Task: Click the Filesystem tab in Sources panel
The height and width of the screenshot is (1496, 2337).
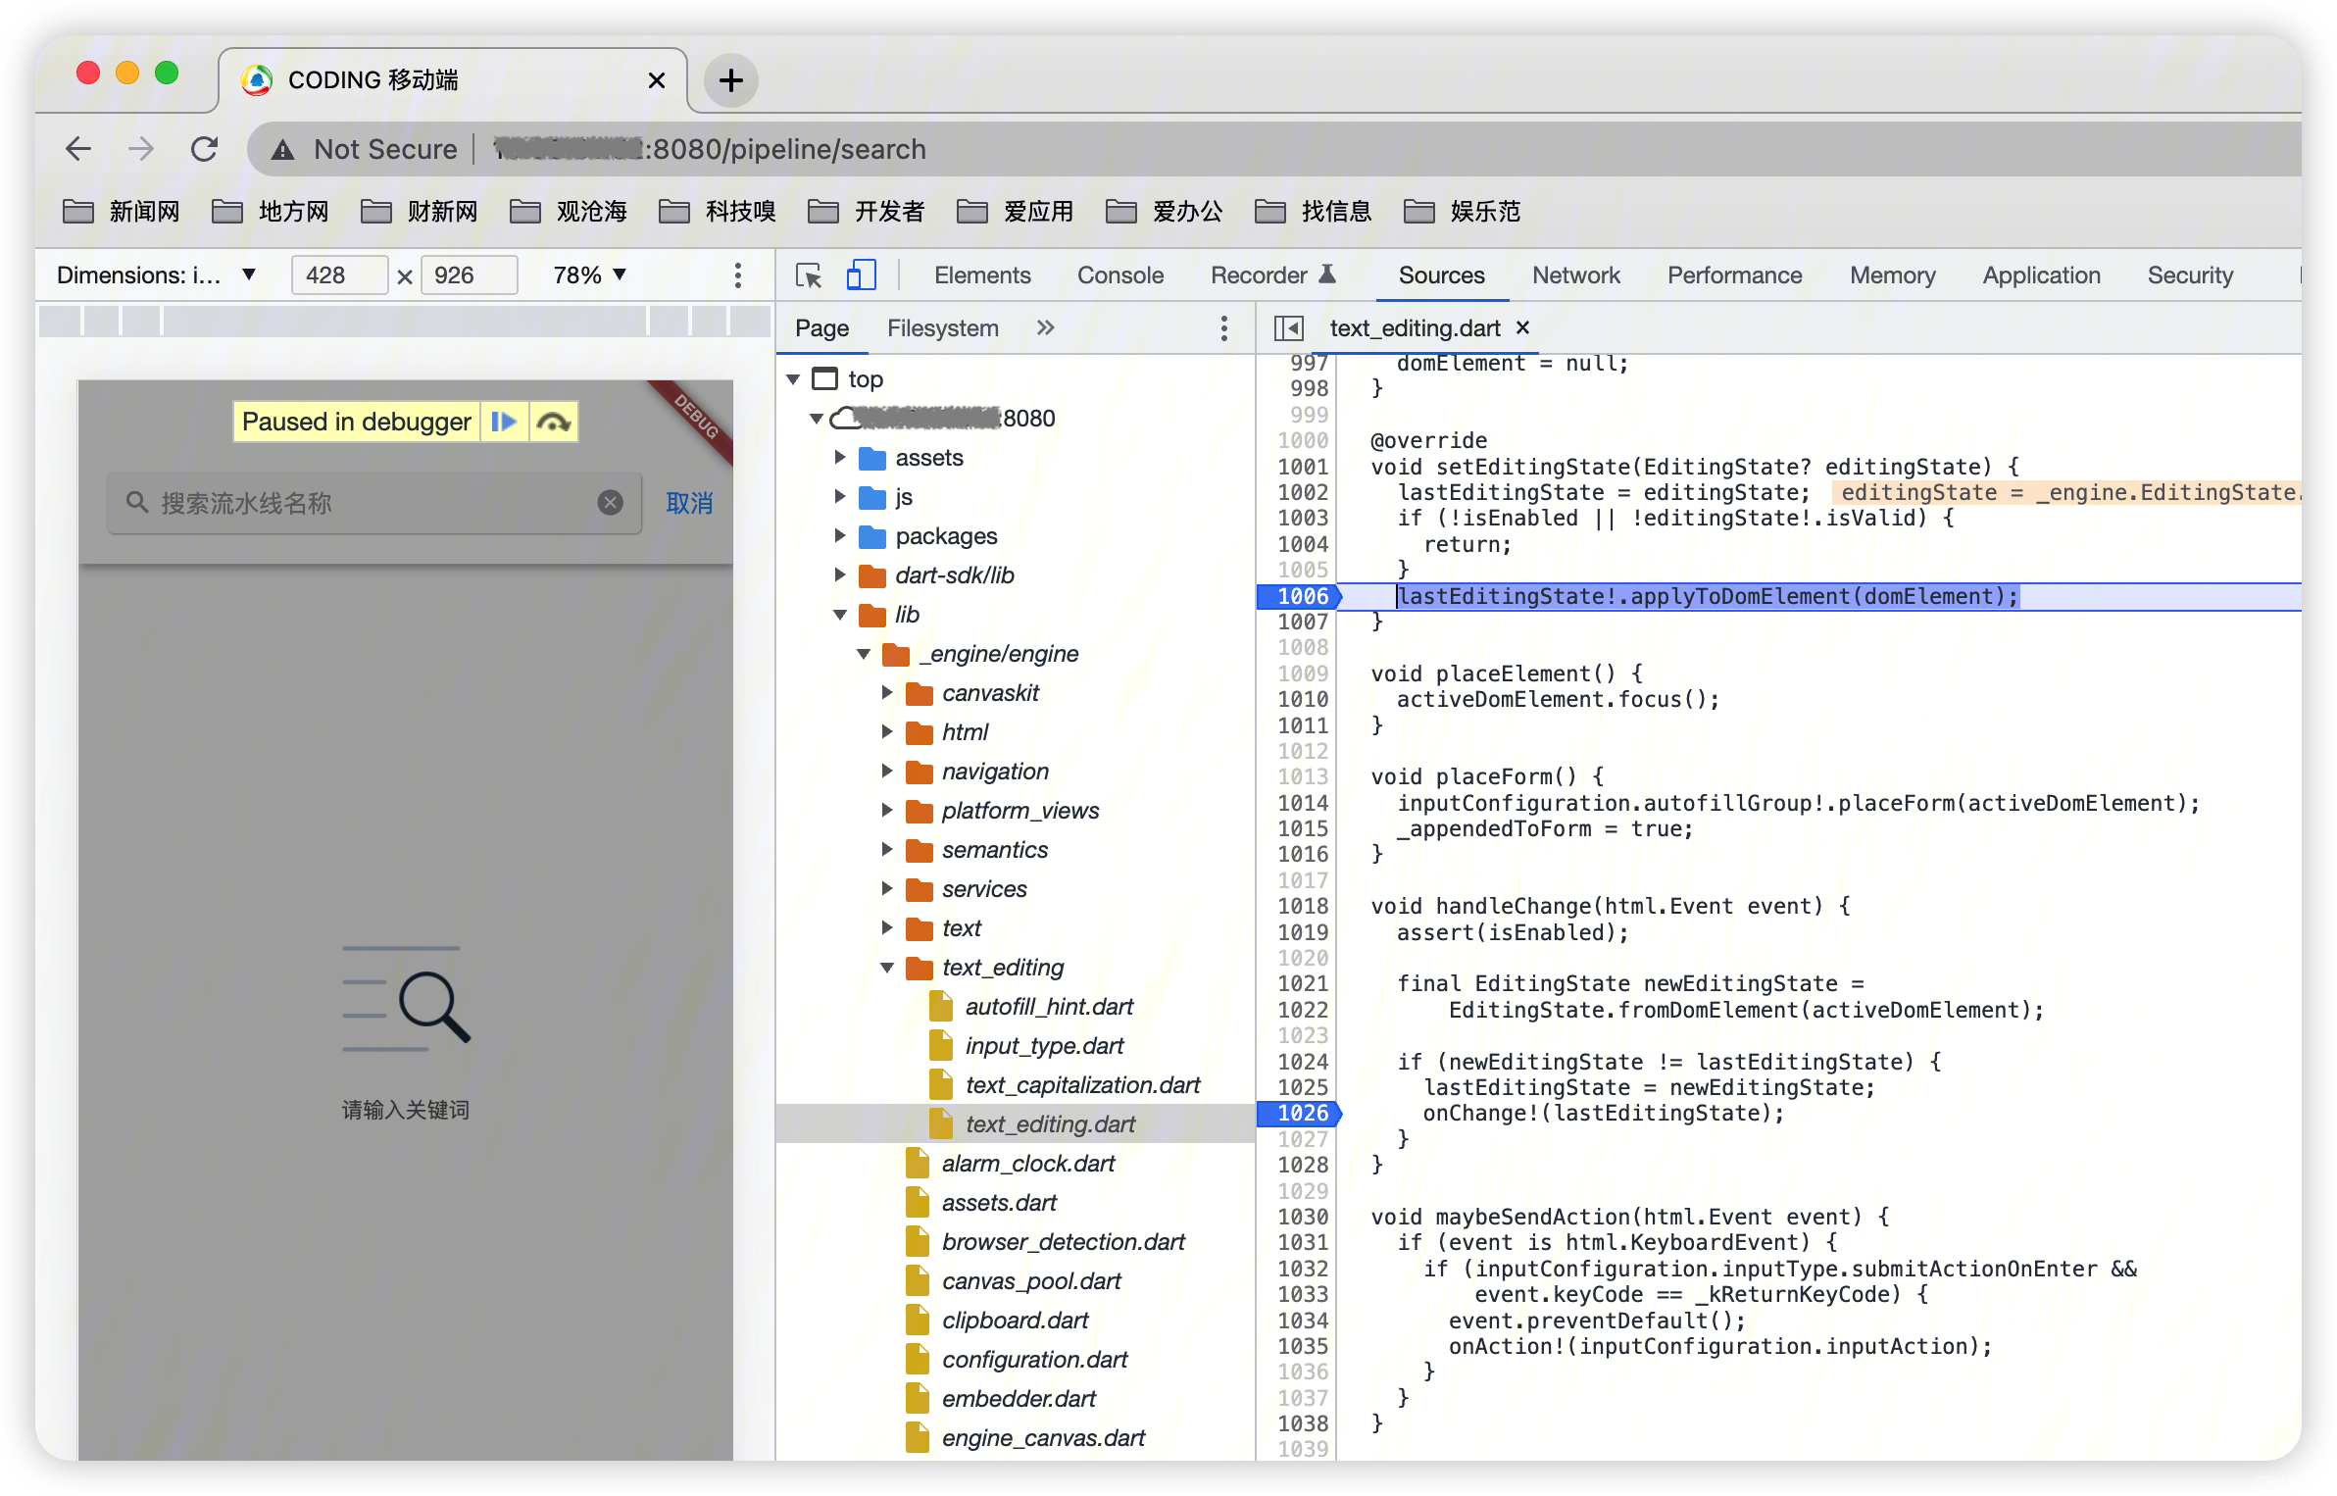Action: pos(942,327)
